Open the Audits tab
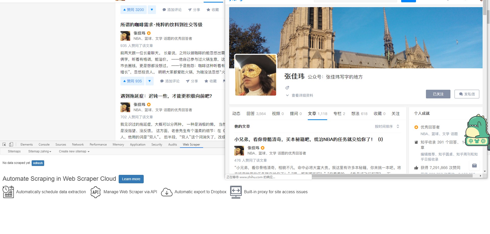Image resolution: width=490 pixels, height=234 pixels. click(173, 145)
